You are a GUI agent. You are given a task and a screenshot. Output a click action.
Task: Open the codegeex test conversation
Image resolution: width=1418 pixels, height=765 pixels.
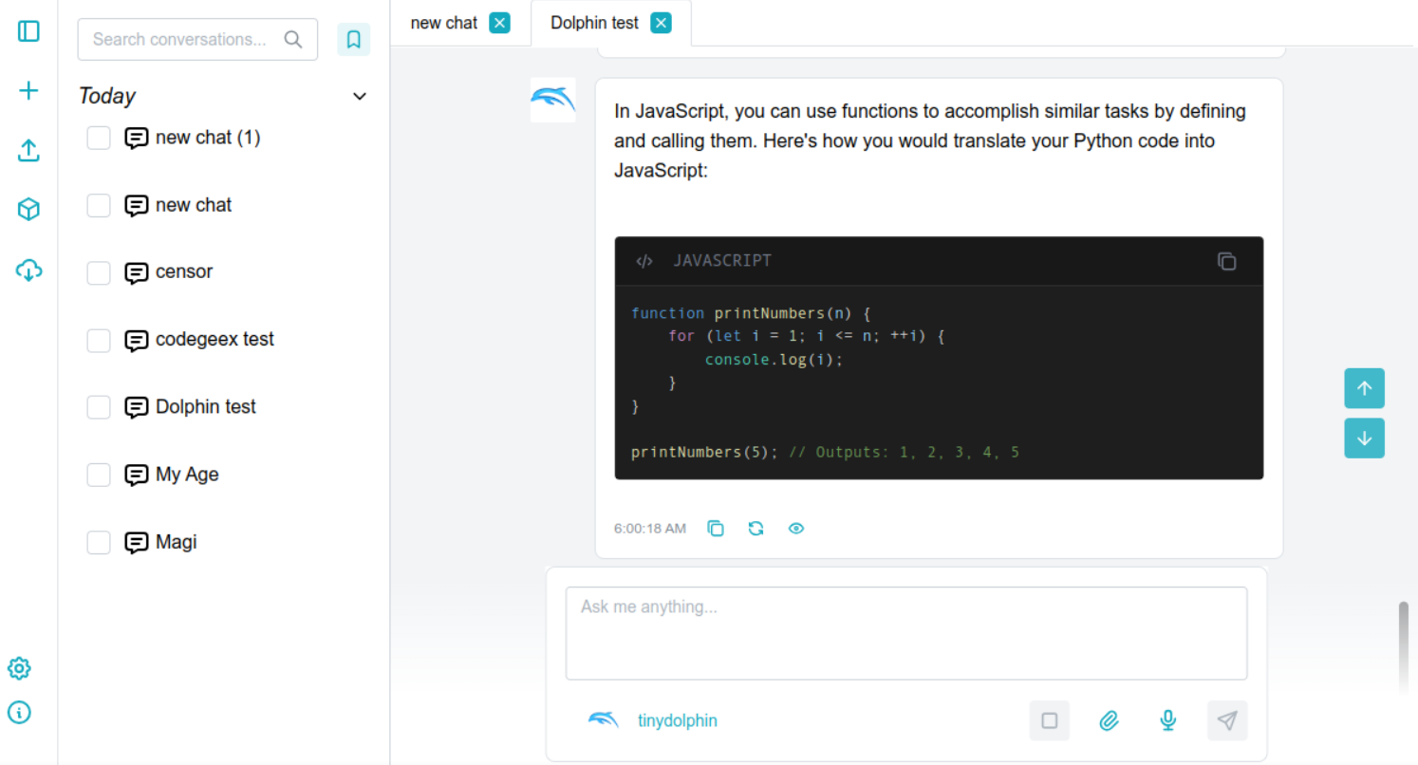pyautogui.click(x=215, y=339)
